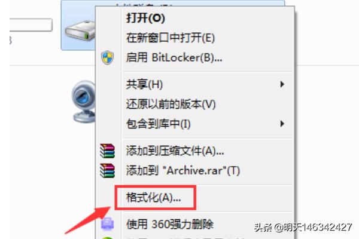Choose 在新窗口中打开(E)

tap(171, 38)
